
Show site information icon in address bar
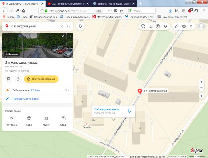point(42,11)
